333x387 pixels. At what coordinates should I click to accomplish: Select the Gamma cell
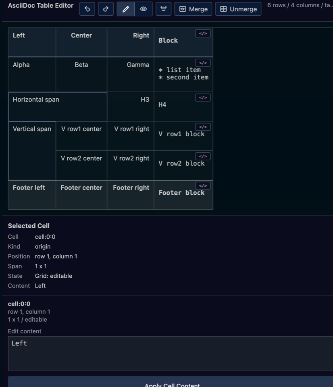[x=131, y=75]
